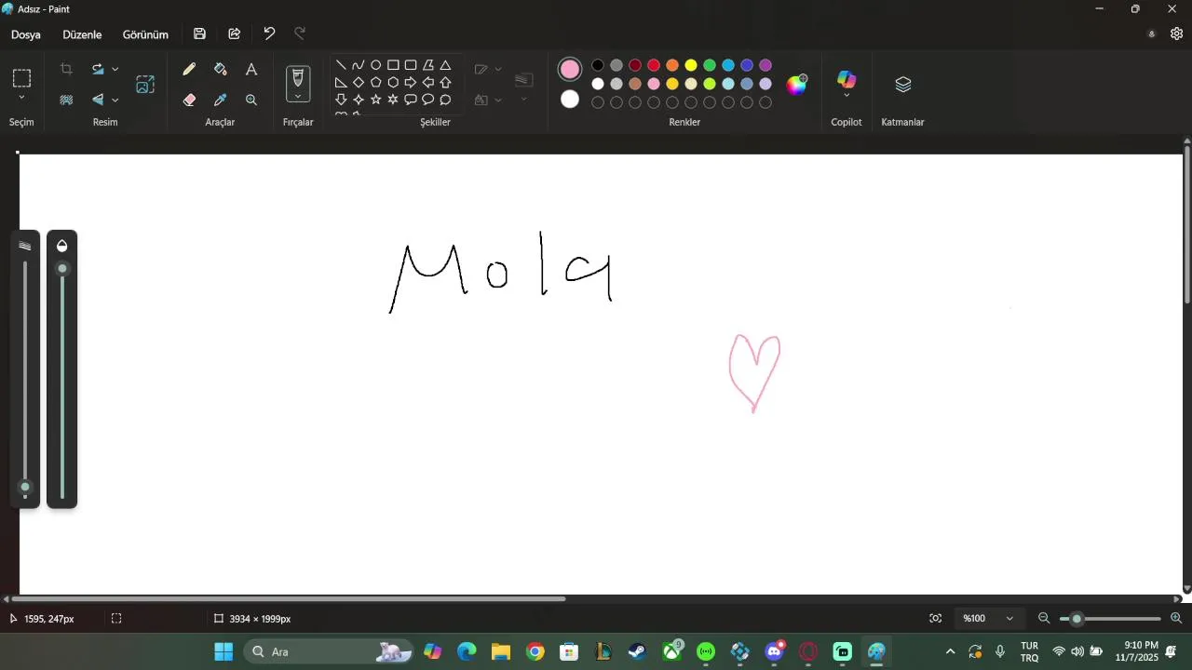
Task: Click the Crop image icon
Action: [66, 69]
